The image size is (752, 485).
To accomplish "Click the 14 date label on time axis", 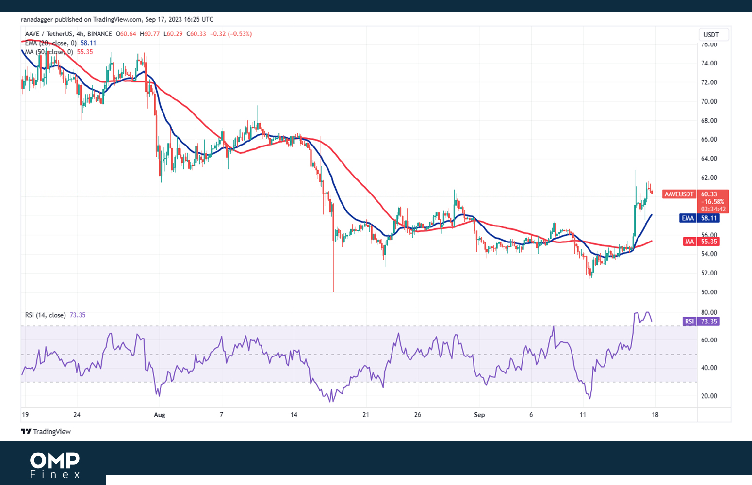I will (x=294, y=415).
